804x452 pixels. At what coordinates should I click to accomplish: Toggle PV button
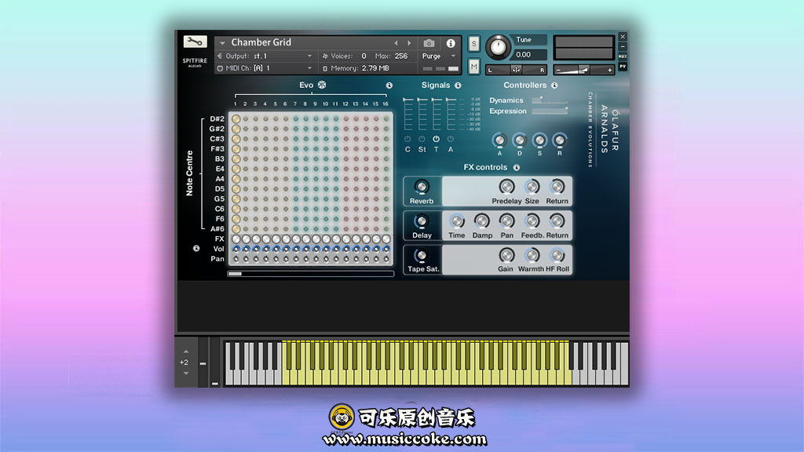pos(623,67)
